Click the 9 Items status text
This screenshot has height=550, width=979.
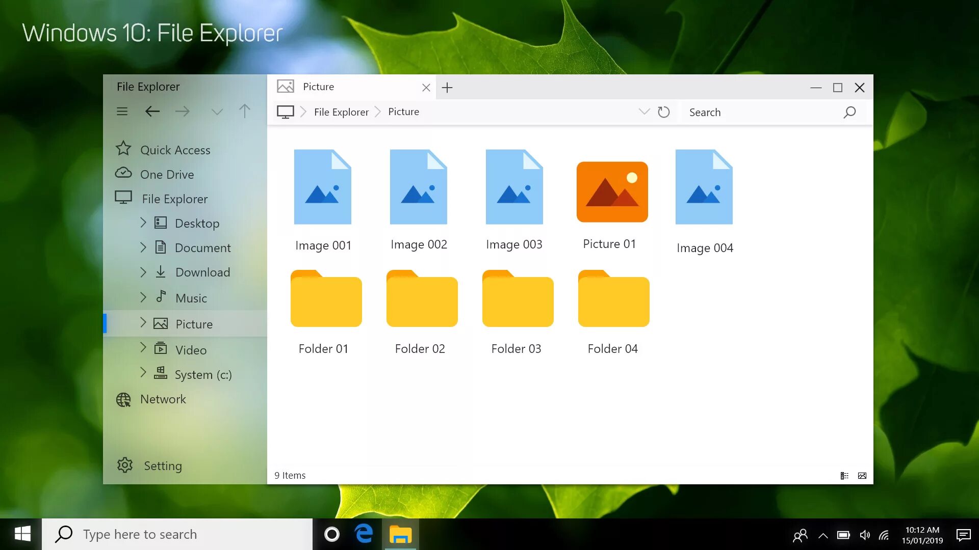290,476
